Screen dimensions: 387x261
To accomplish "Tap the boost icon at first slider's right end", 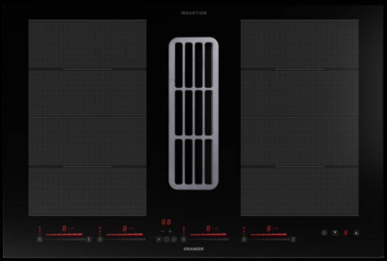I will (x=89, y=239).
